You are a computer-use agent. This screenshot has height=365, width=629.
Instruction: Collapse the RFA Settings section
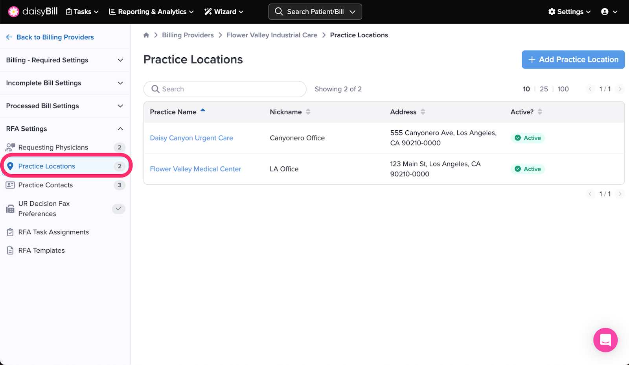tap(65, 129)
